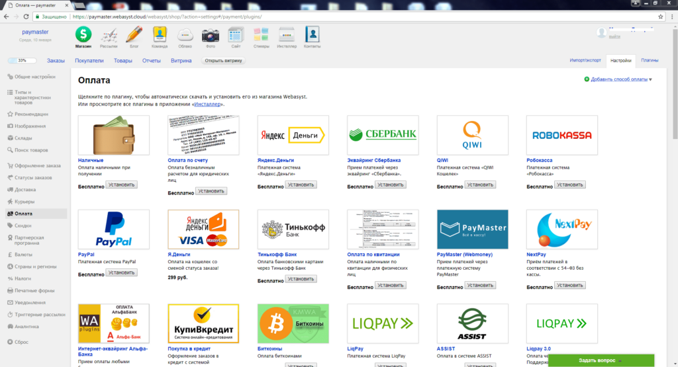678x367 pixels.
Task: Open Уведомления in sidebar
Action: 30,303
